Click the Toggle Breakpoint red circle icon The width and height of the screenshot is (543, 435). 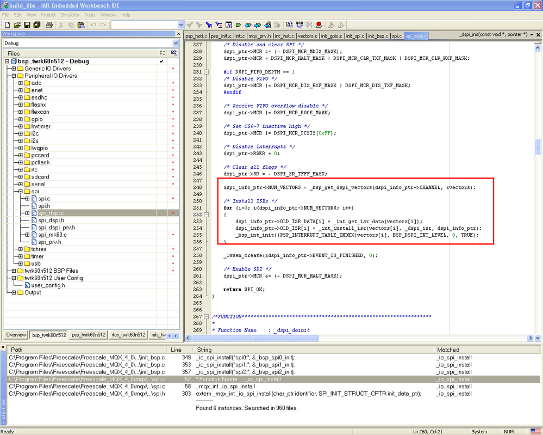pyautogui.click(x=319, y=25)
